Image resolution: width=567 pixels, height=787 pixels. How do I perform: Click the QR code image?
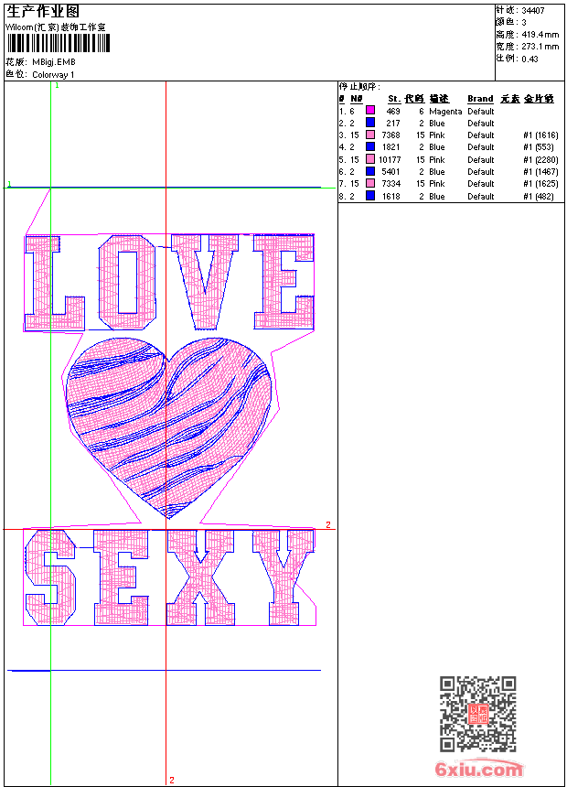point(478,714)
